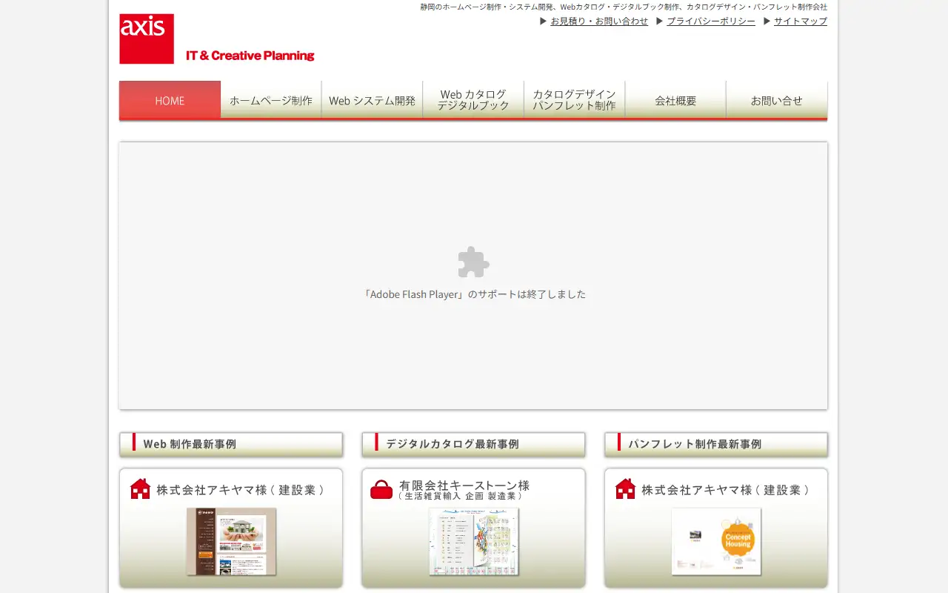The width and height of the screenshot is (948, 593).
Task: Open the Webシステム開発 menu tab
Action: [x=372, y=100]
